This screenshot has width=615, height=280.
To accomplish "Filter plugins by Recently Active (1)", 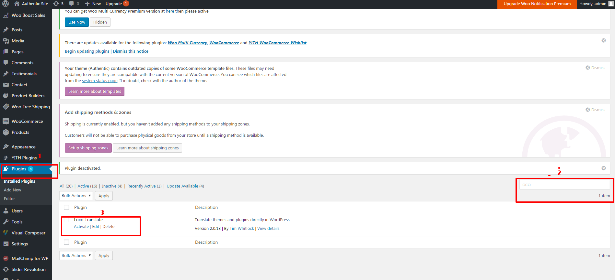I will coord(144,186).
